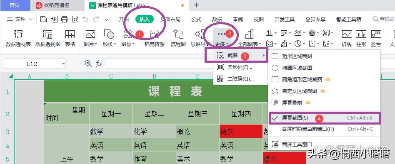Click the Print icon
This screenshot has height=164, width=395.
pos(65,19)
